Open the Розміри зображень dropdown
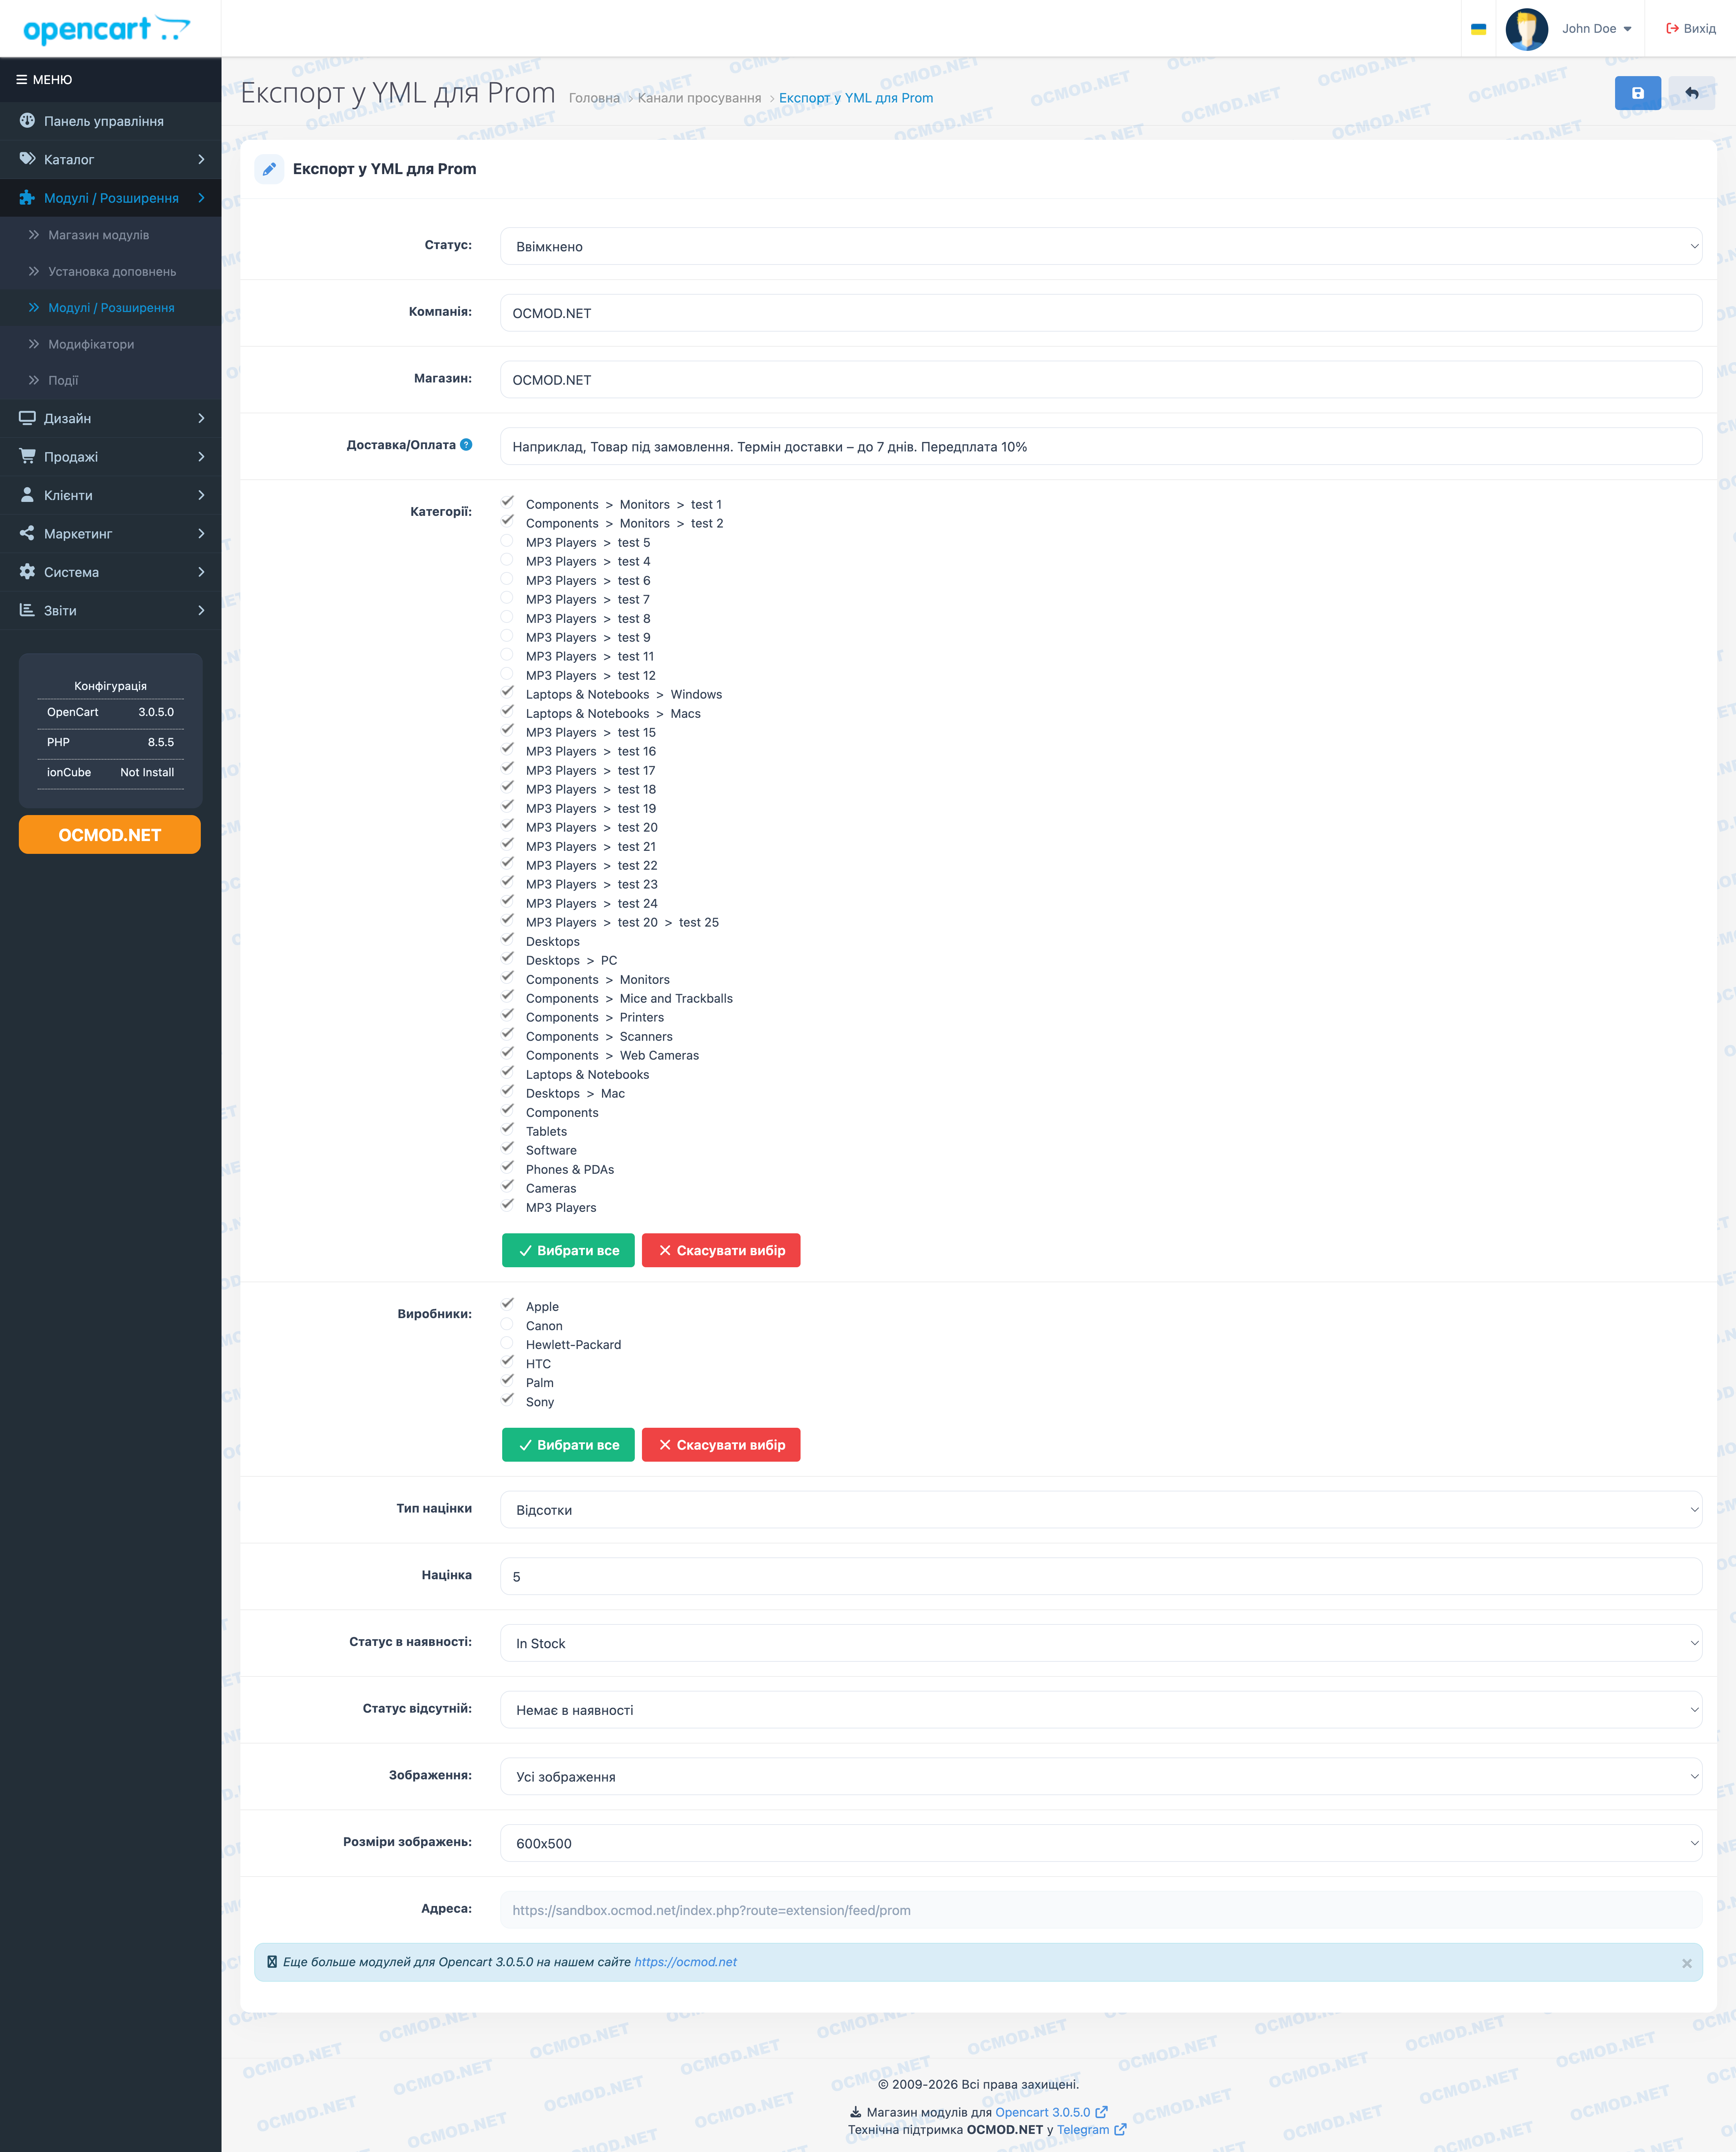The width and height of the screenshot is (1736, 2152). point(1101,1843)
